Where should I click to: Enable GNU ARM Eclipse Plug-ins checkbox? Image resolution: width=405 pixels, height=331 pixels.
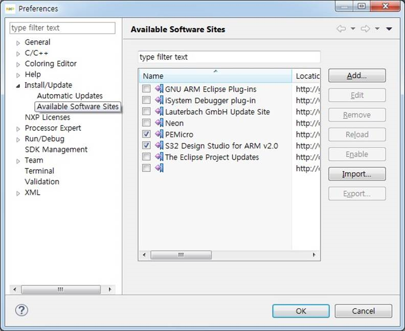point(146,89)
